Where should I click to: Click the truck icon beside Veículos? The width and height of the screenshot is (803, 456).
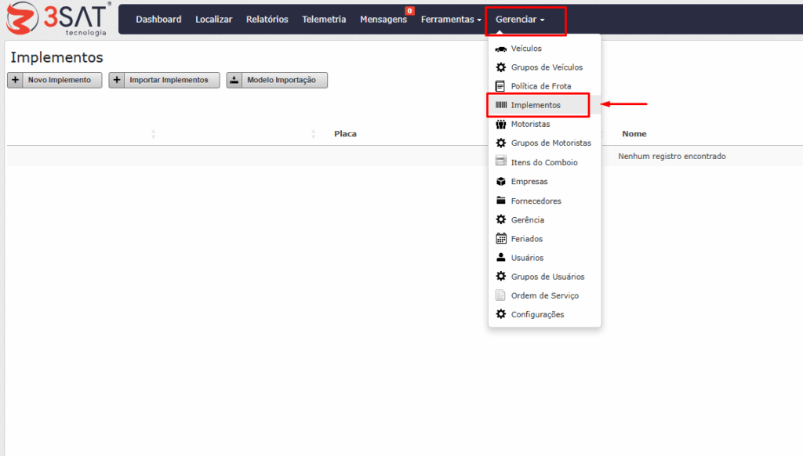(x=500, y=49)
